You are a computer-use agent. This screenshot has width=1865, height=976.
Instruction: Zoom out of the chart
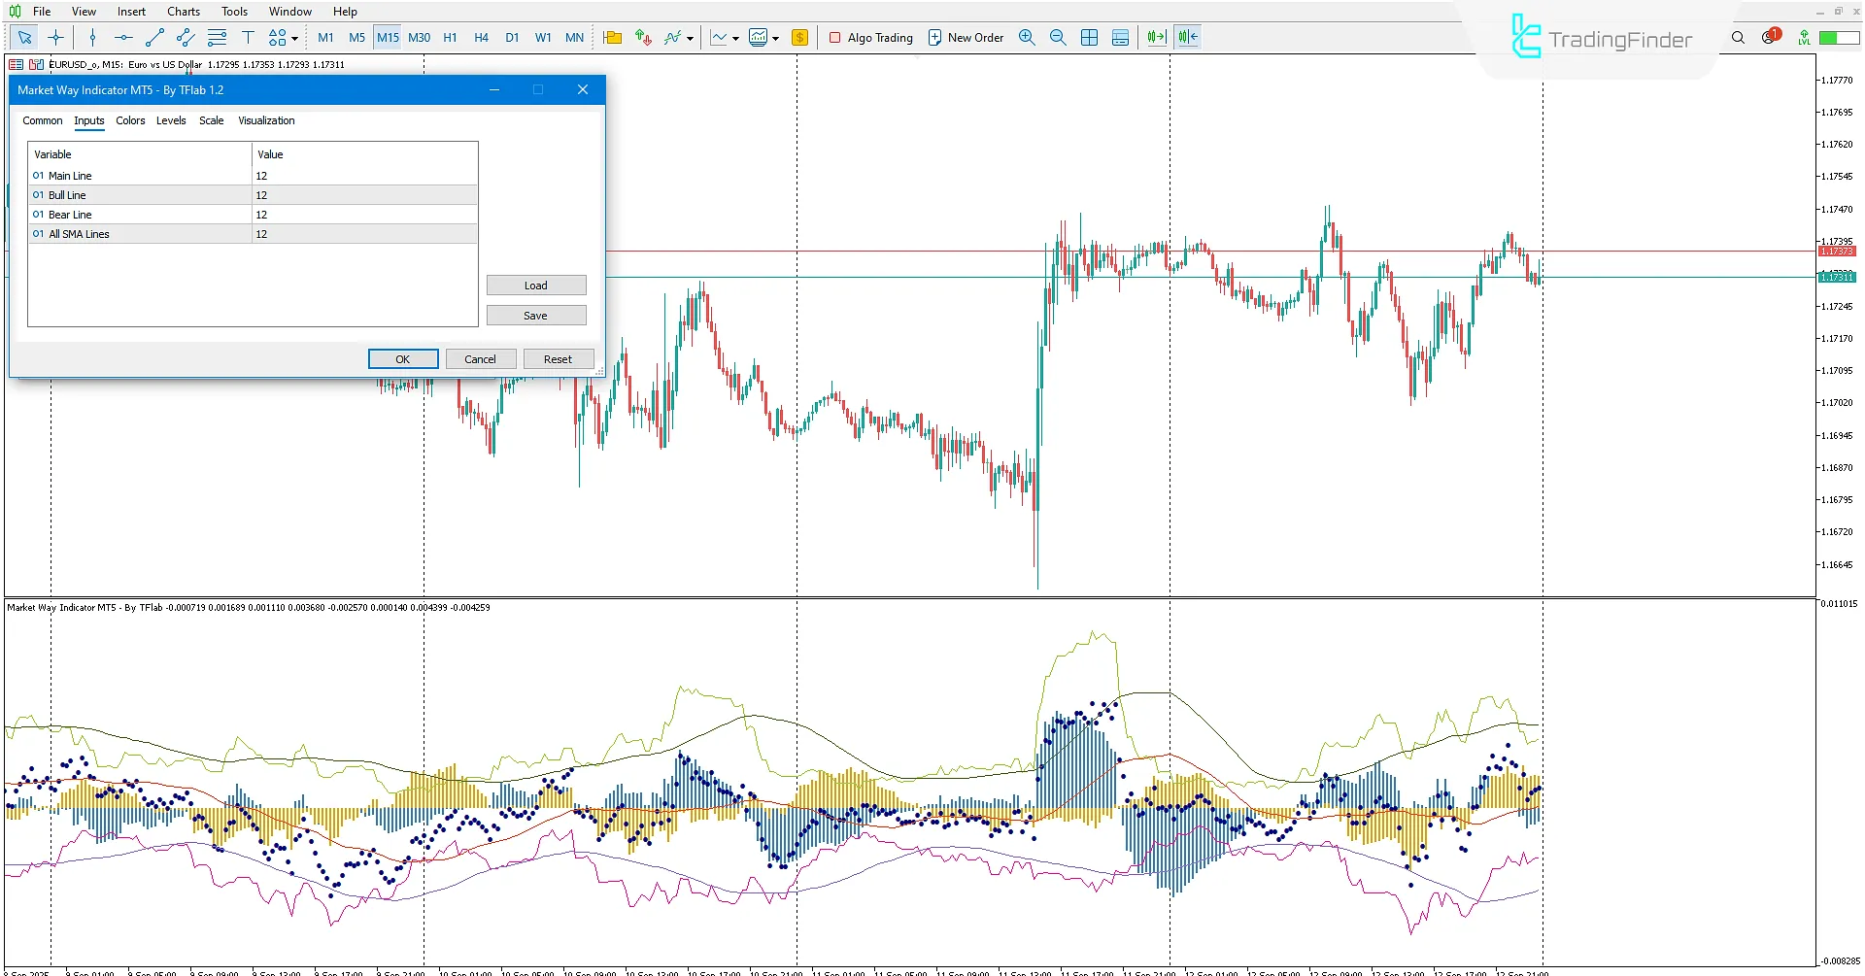coord(1058,37)
